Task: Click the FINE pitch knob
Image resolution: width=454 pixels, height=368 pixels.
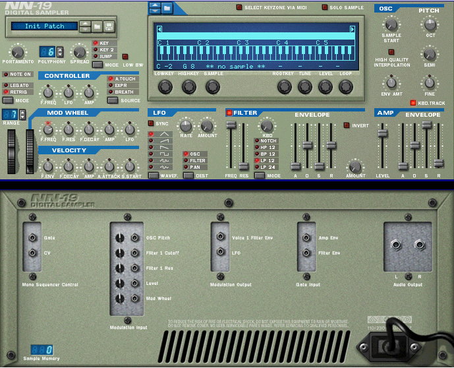Action: coord(430,83)
